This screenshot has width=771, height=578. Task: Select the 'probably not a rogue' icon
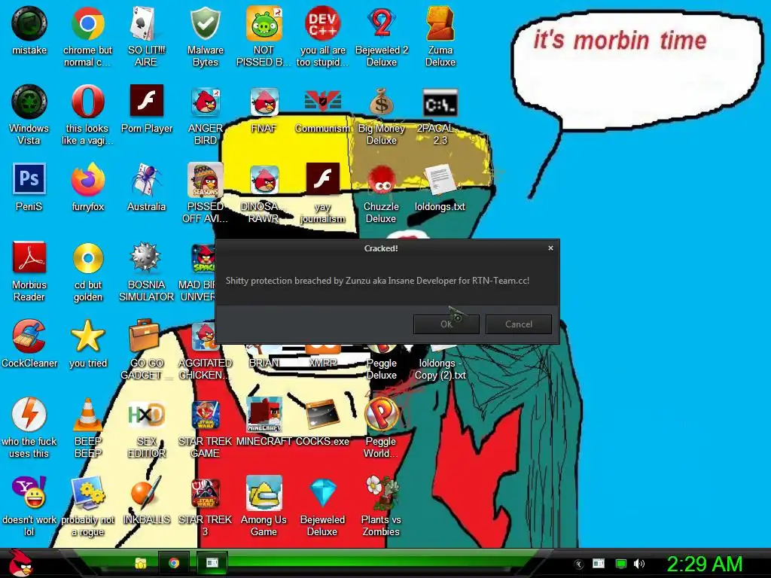coord(87,492)
